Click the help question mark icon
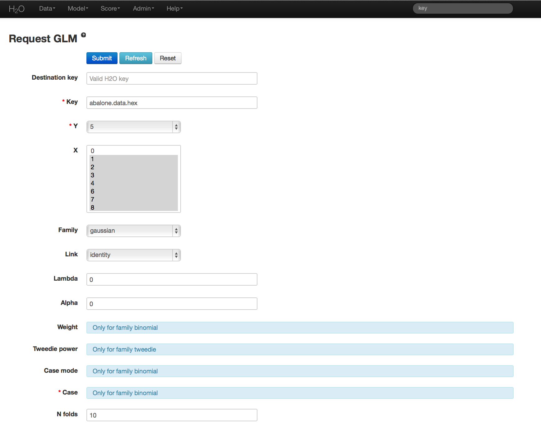Screen dimensions: 541x425 click(x=83, y=35)
